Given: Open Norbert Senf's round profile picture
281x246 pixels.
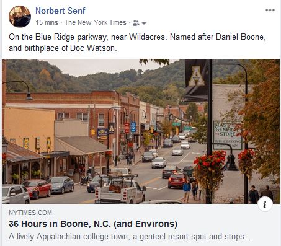Looking at the screenshot, I should point(20,17).
